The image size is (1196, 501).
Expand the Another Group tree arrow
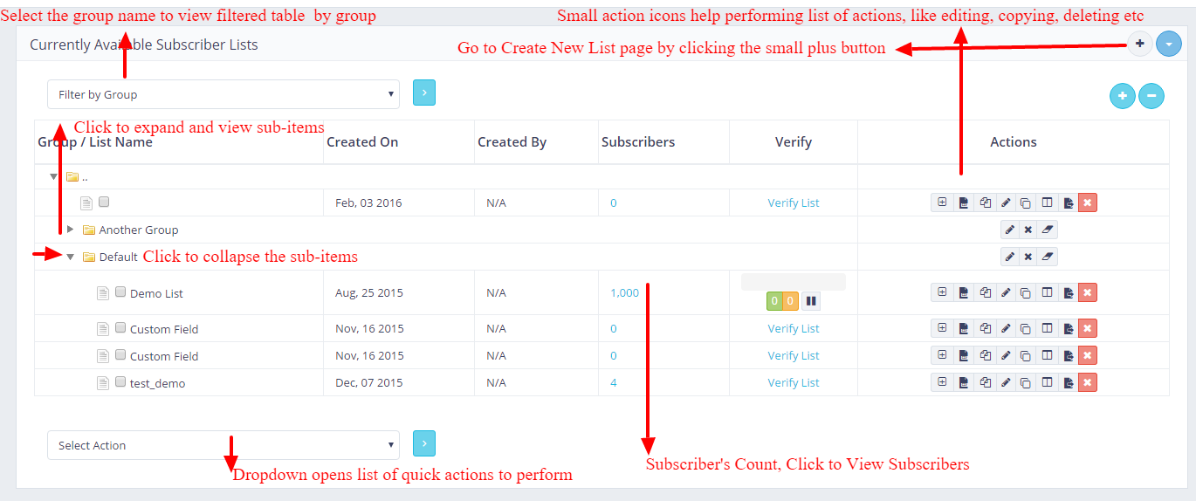[71, 230]
